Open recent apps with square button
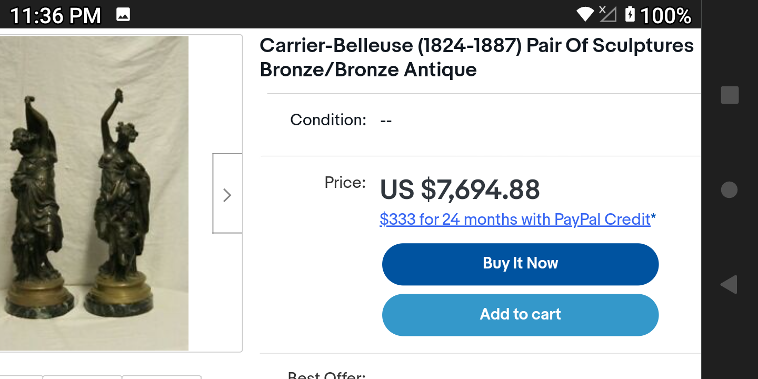758x379 pixels. pyautogui.click(x=730, y=95)
